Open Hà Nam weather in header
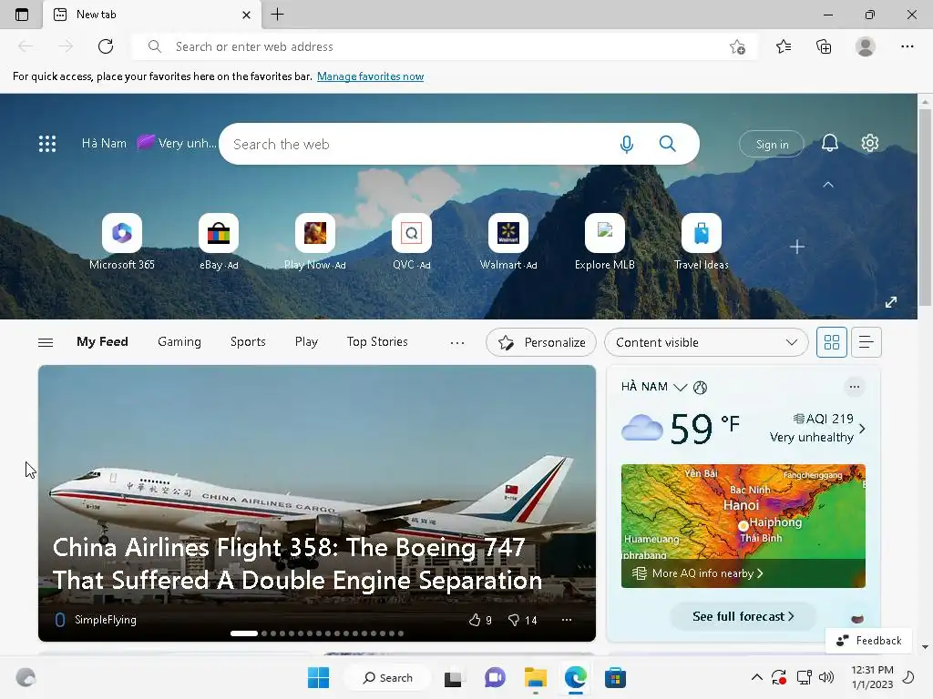933x699 pixels. point(149,143)
